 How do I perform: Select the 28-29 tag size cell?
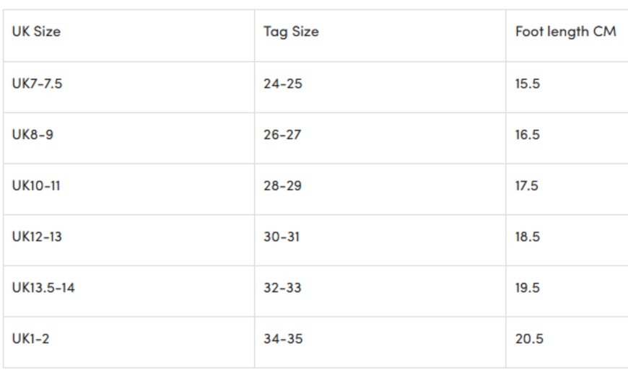(x=283, y=186)
